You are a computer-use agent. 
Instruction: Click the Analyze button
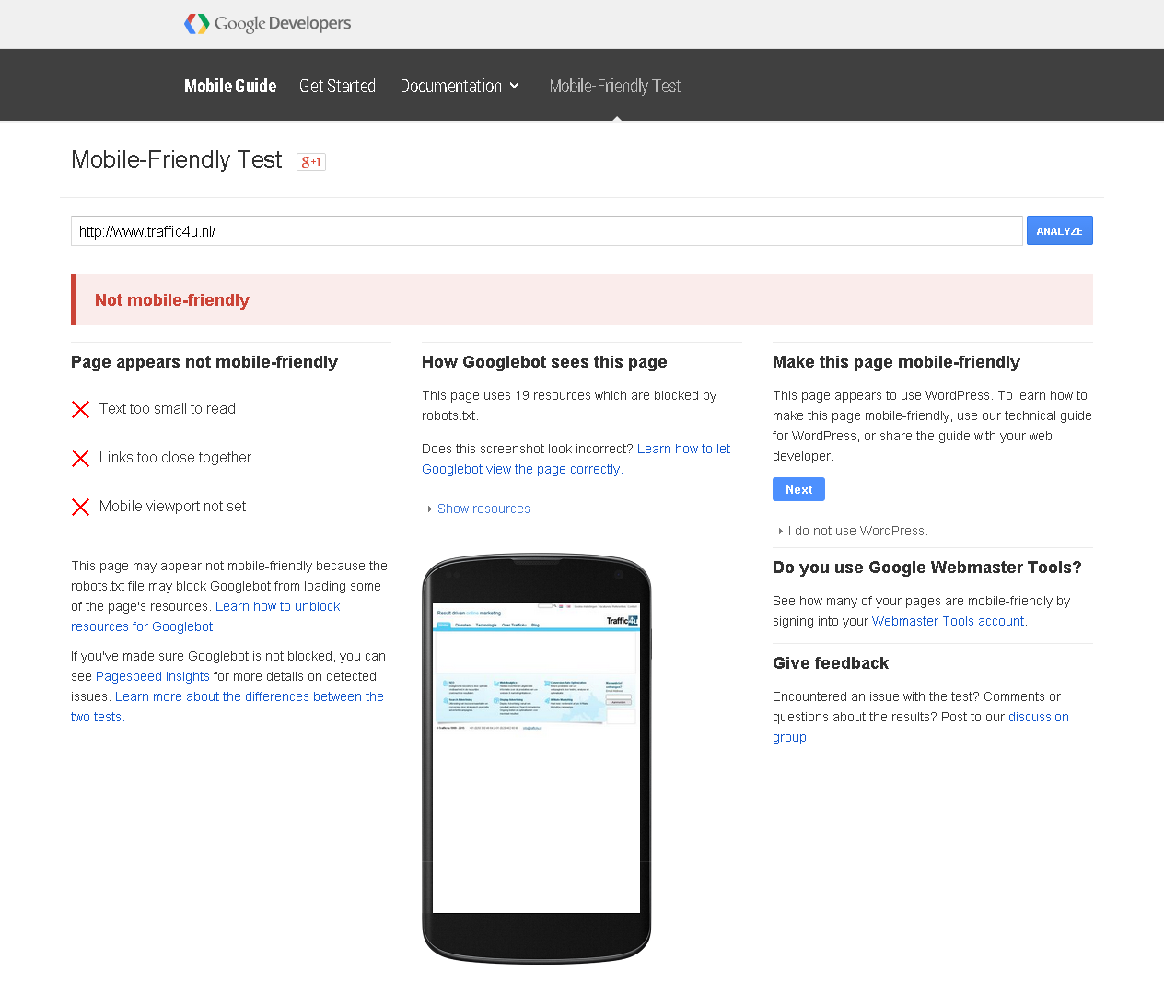[1060, 231]
